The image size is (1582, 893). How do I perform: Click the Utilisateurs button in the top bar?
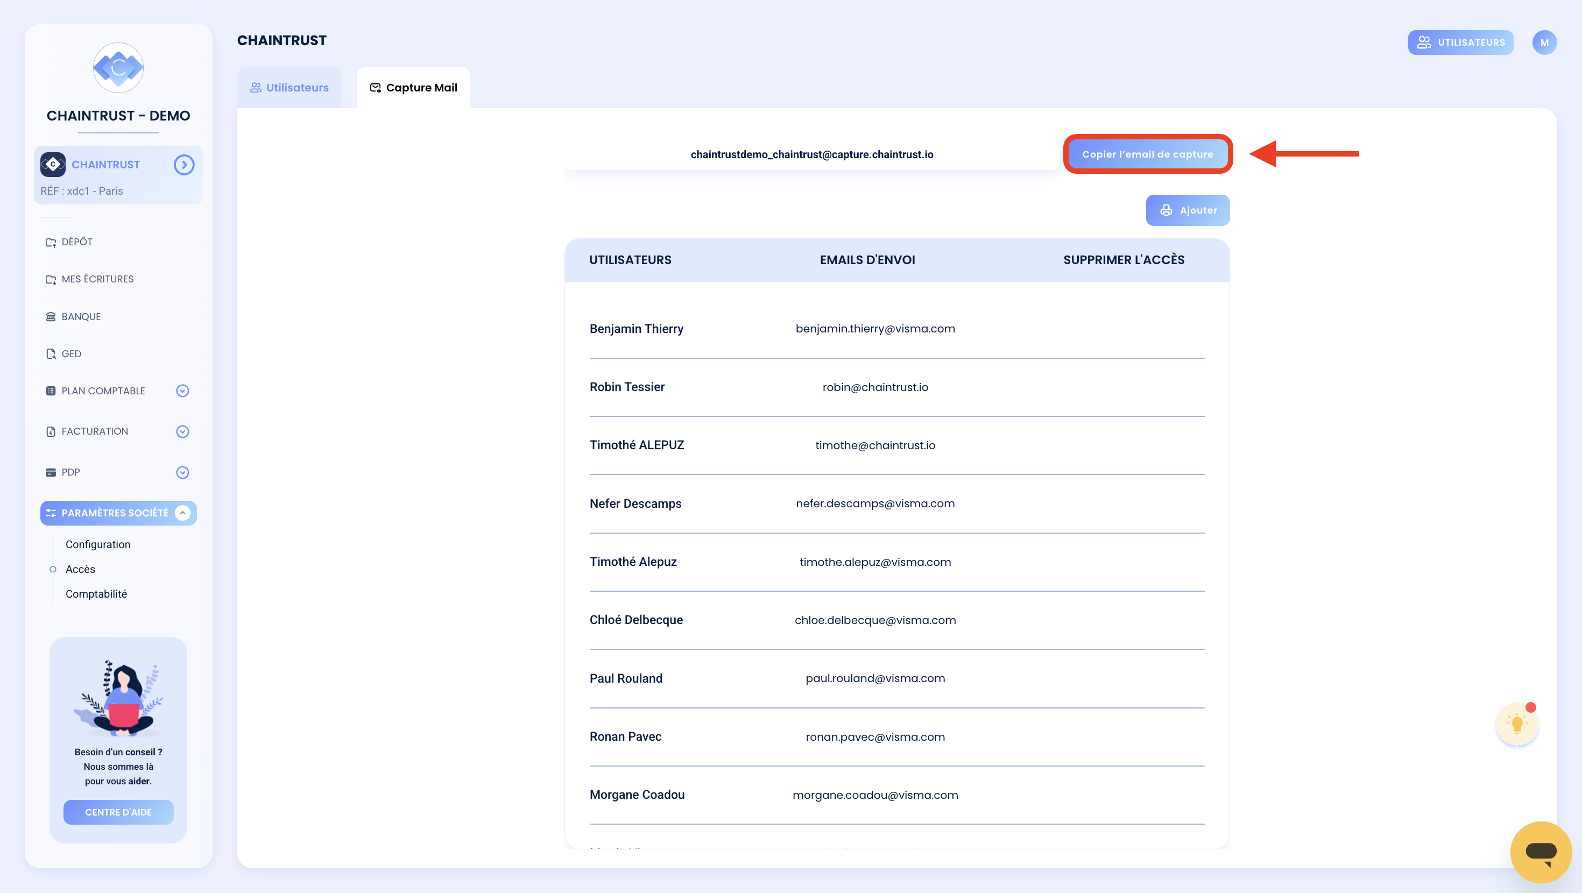point(1460,42)
